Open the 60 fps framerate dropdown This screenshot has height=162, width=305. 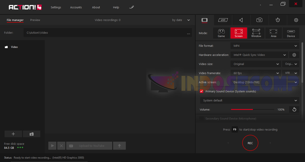pyautogui.click(x=256, y=73)
